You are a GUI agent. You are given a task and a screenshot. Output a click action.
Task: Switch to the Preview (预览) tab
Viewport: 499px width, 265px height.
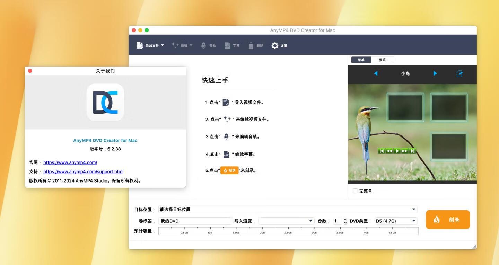(x=382, y=60)
